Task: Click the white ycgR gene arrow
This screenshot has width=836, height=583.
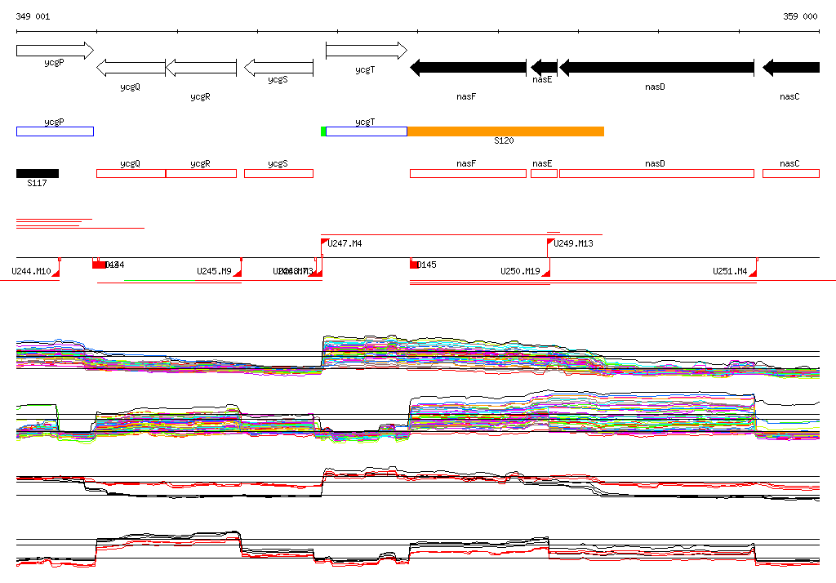Action: tap(201, 68)
